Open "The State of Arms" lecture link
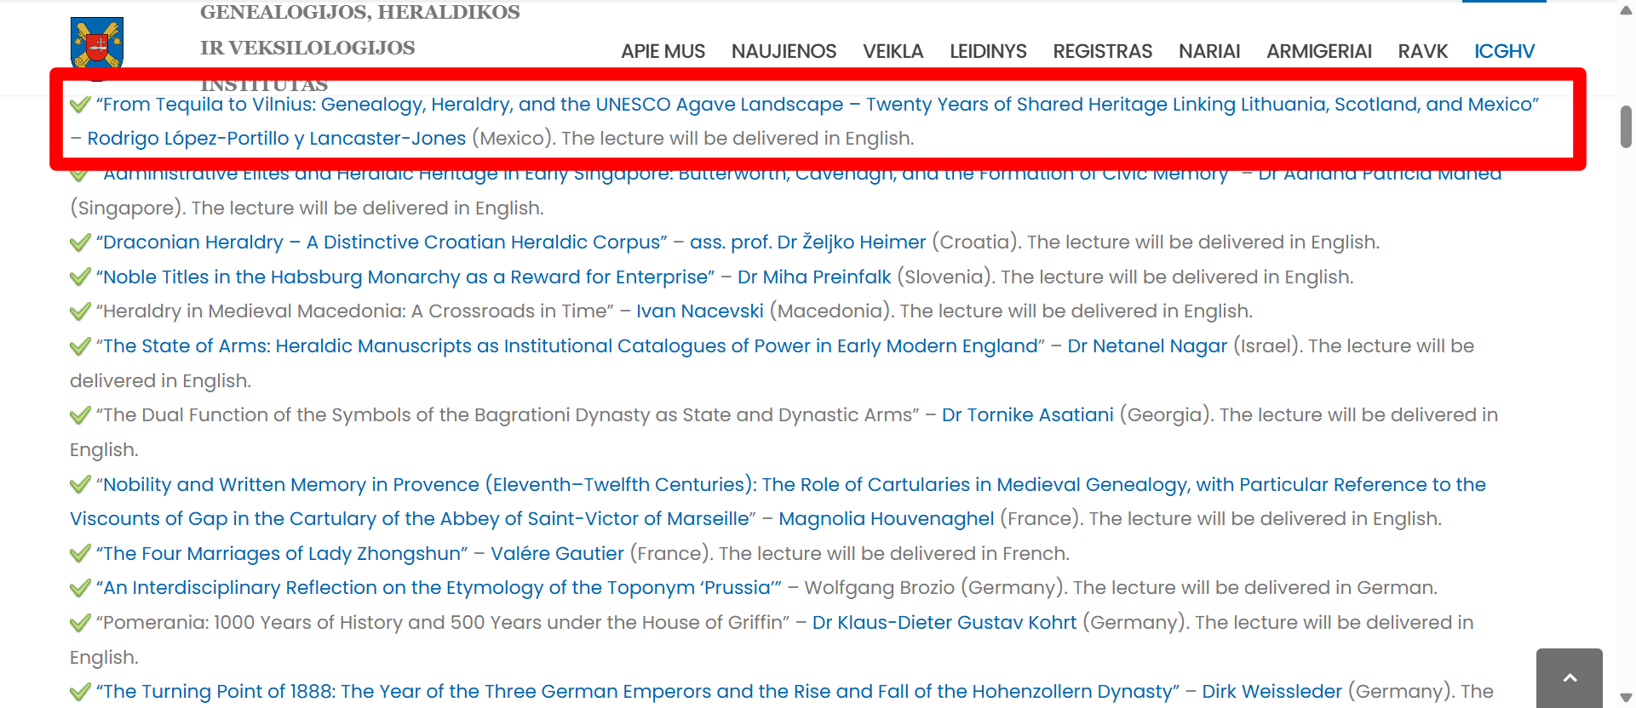Viewport: 1636px width, 708px height. pos(571,345)
